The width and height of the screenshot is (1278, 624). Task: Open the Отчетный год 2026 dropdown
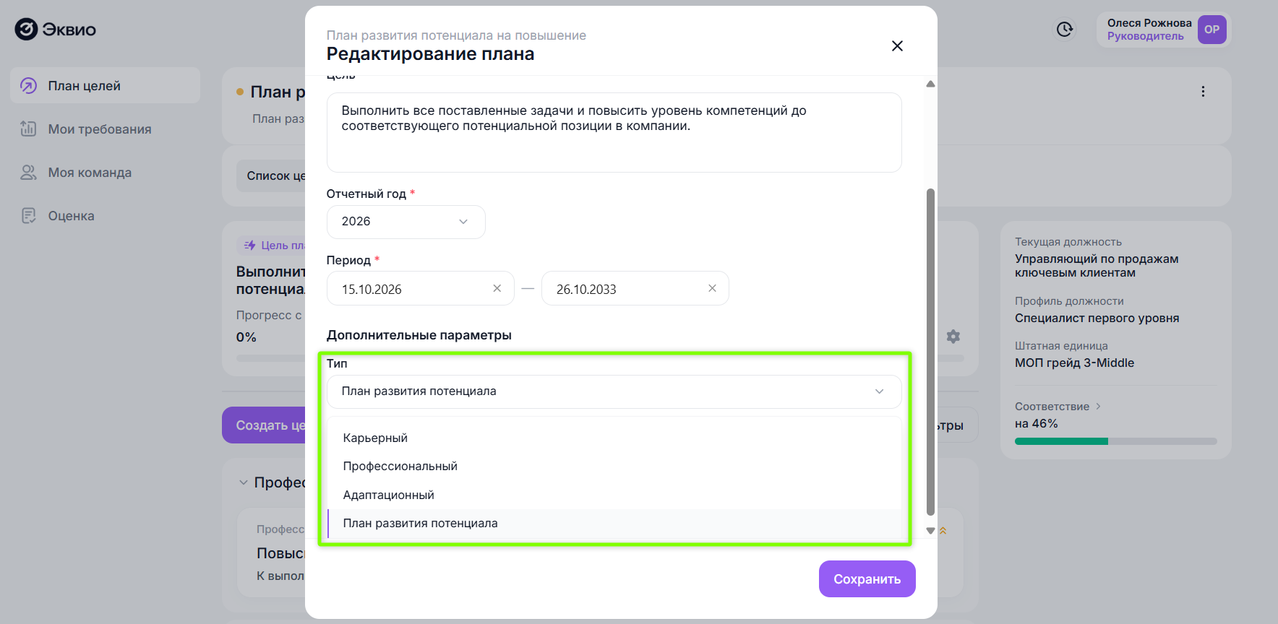(406, 222)
